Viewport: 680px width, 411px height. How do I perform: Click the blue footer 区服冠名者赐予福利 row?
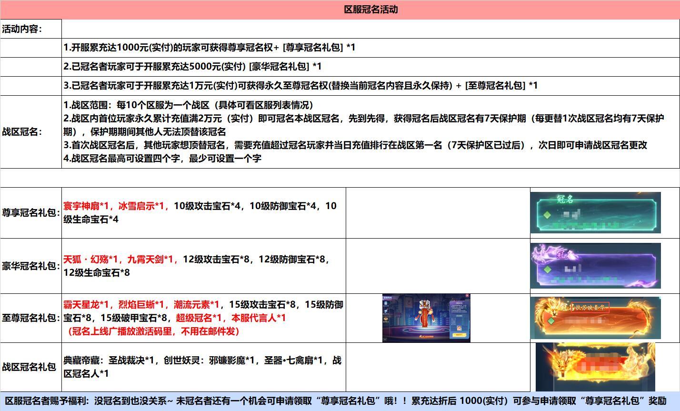coord(340,401)
